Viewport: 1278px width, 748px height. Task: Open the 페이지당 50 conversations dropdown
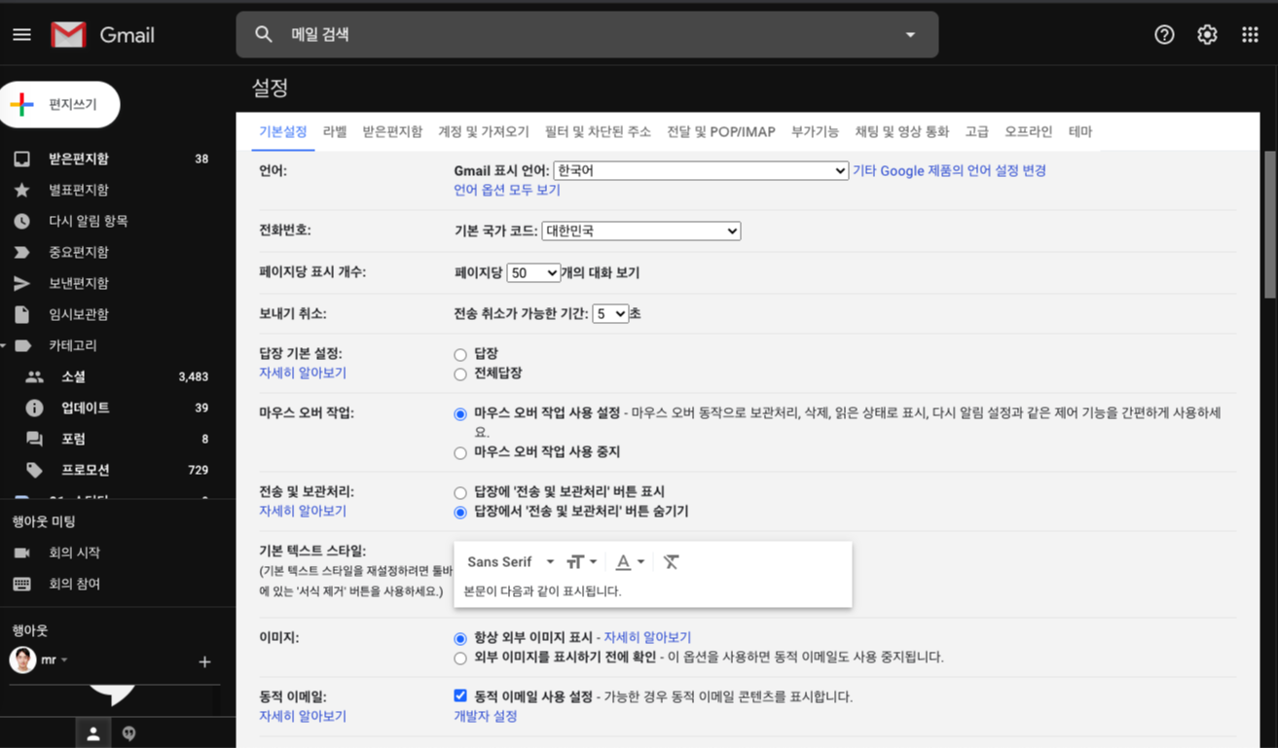tap(533, 273)
